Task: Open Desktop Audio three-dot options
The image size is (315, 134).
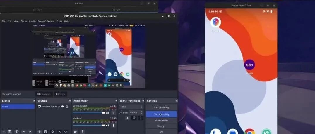Action: coord(113,113)
